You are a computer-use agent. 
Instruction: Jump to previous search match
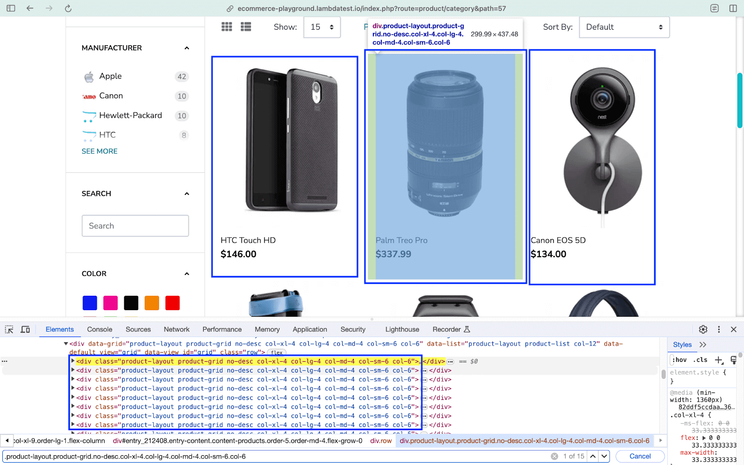pyautogui.click(x=593, y=456)
